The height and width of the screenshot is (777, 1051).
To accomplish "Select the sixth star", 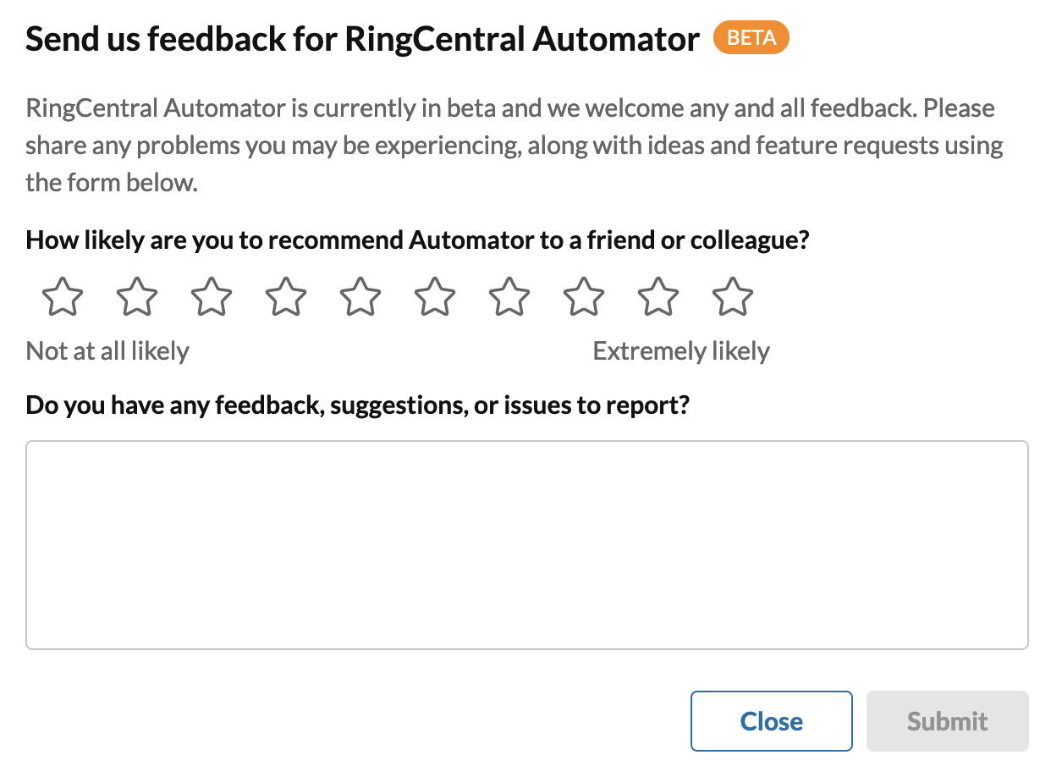I will (x=435, y=297).
